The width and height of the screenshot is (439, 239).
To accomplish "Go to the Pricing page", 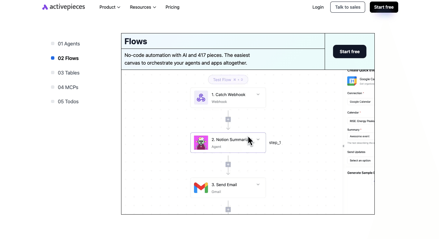I will (x=172, y=7).
